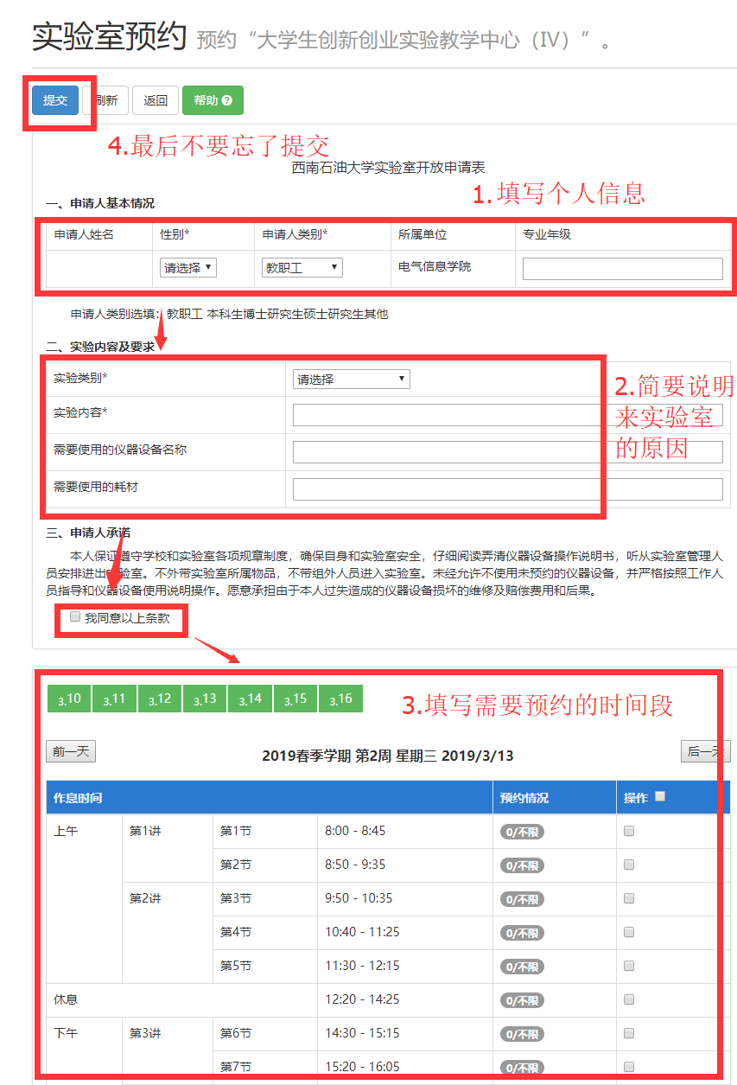Click the question mark icon in 帮助
This screenshot has height=1085, width=737.
(x=226, y=100)
